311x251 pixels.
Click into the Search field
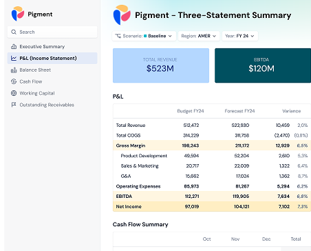(x=52, y=32)
